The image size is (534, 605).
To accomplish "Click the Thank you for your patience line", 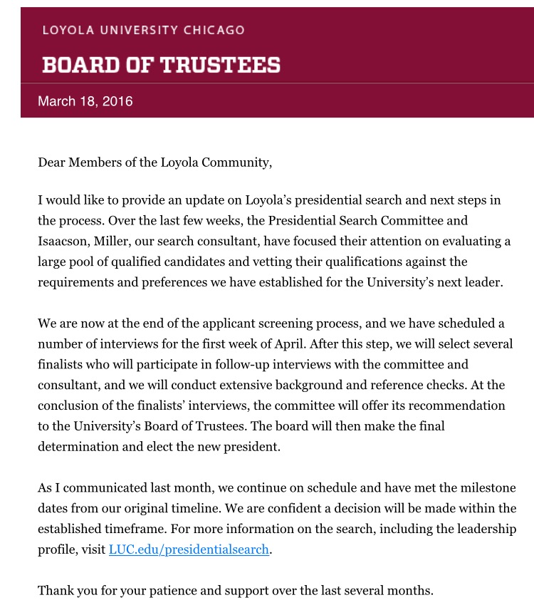I will (235, 591).
